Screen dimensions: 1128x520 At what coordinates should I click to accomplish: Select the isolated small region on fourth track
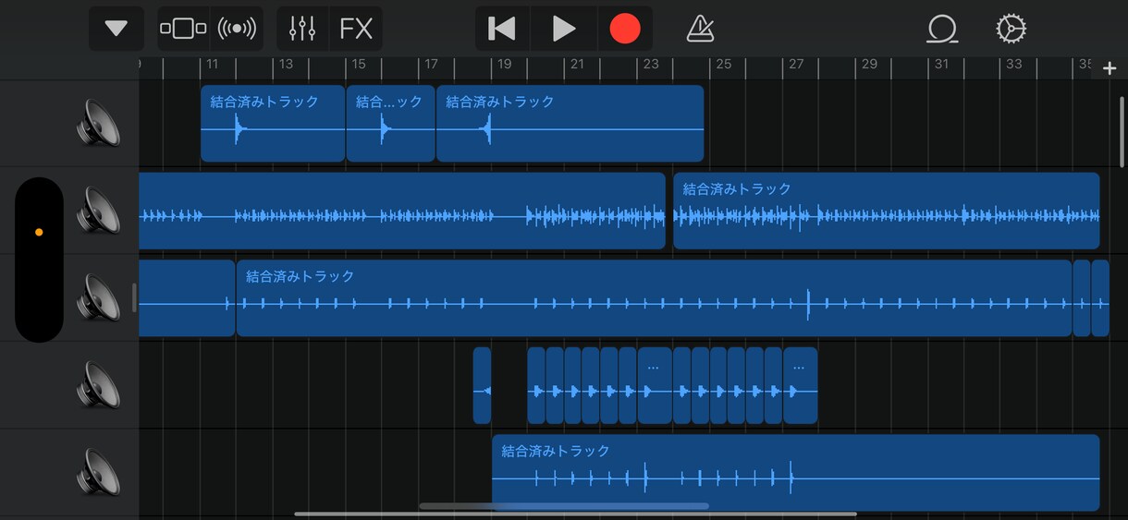click(482, 385)
